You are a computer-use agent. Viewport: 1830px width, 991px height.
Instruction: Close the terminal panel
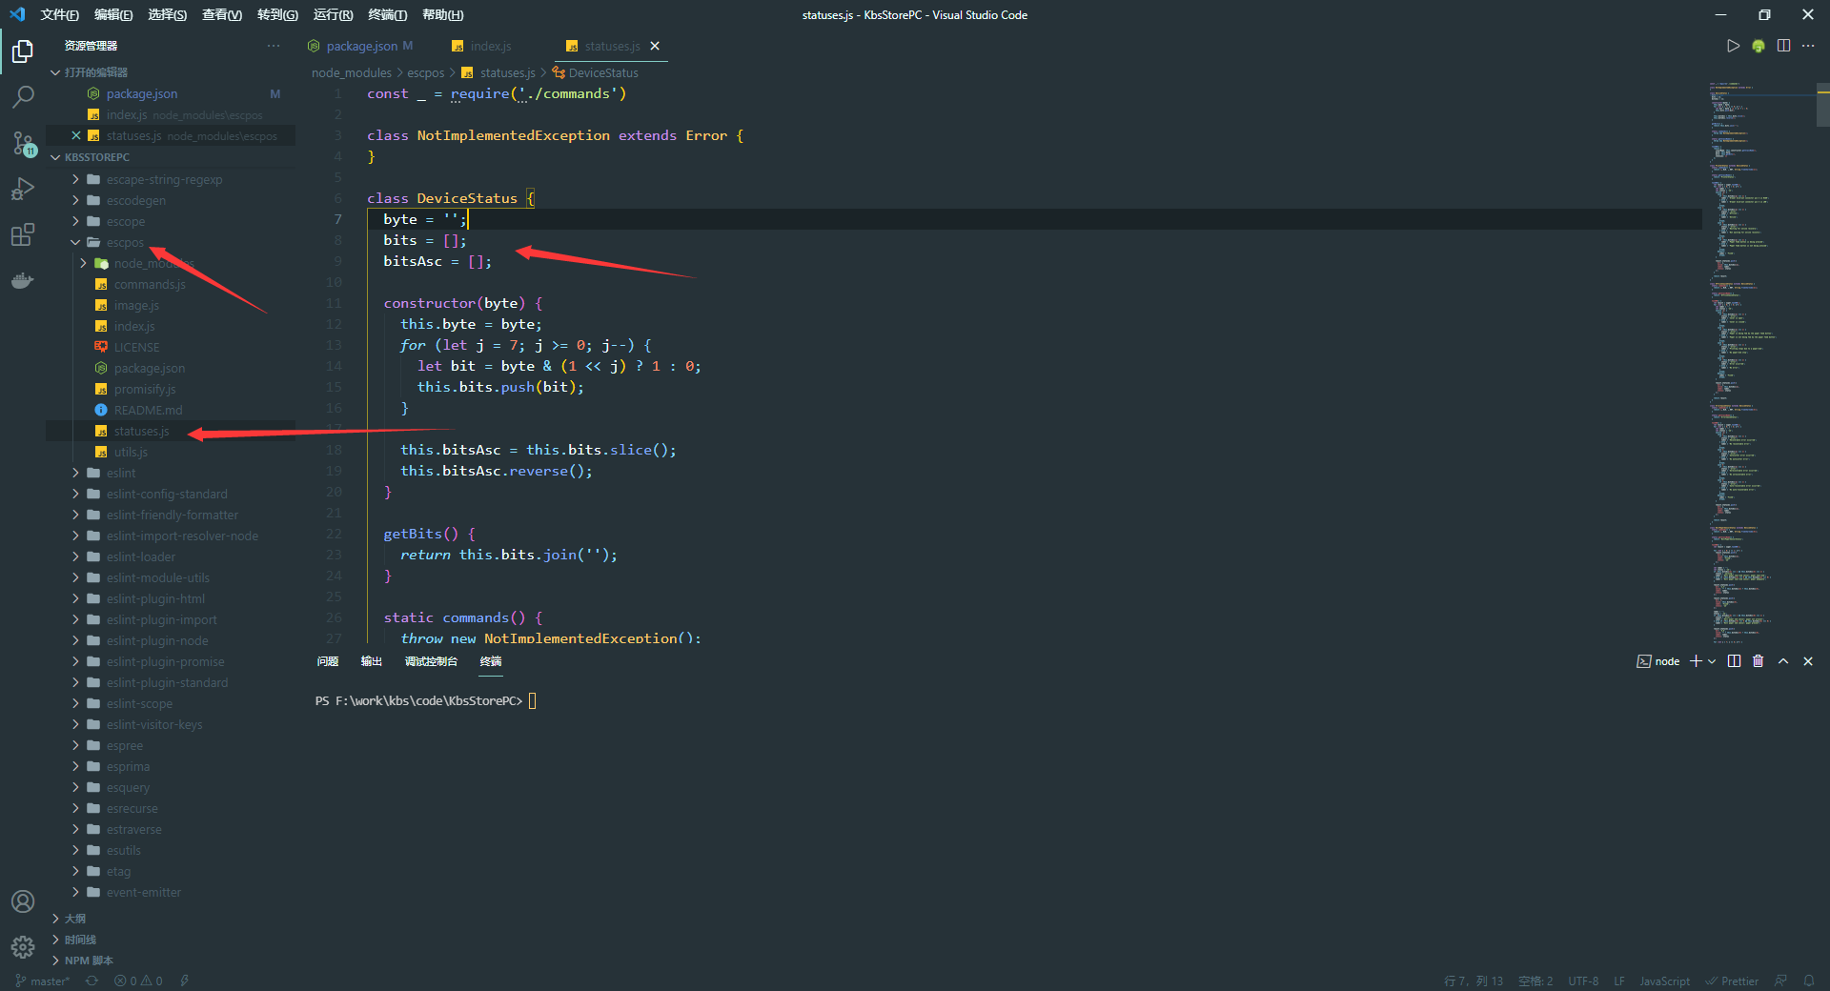coord(1808,661)
